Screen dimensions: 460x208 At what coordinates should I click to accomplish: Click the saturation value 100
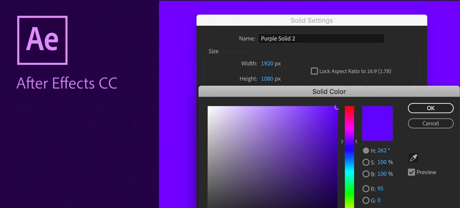coord(382,162)
